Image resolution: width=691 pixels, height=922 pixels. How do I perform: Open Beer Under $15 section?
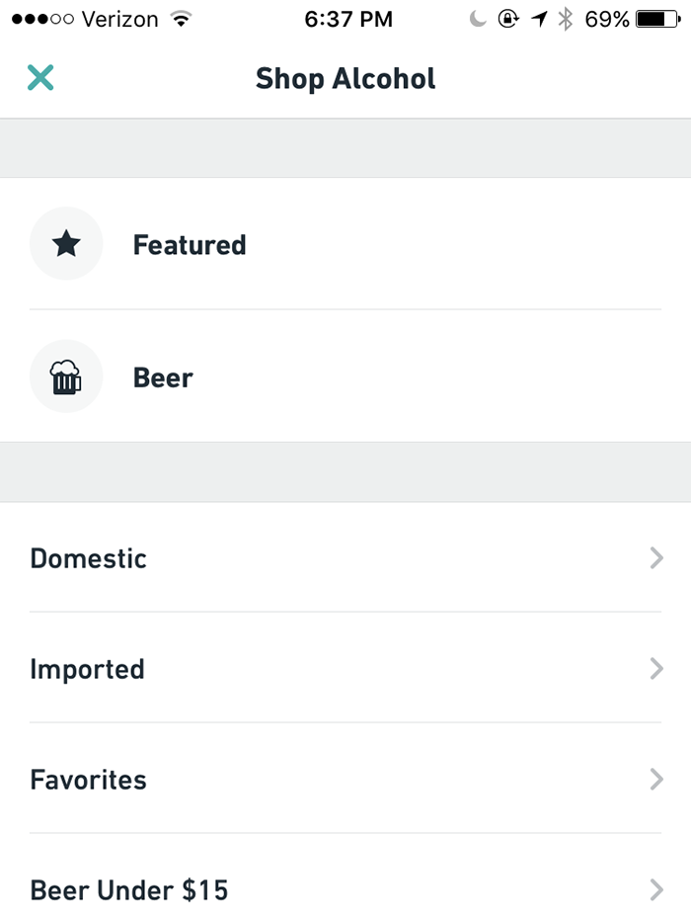[129, 890]
